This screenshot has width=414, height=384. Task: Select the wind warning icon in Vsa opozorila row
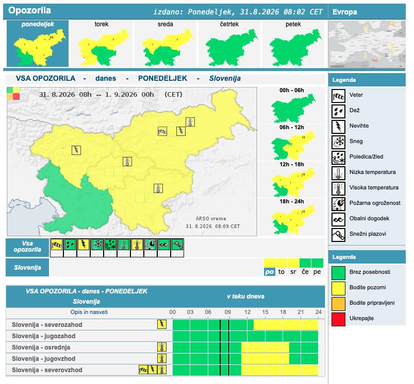point(57,245)
